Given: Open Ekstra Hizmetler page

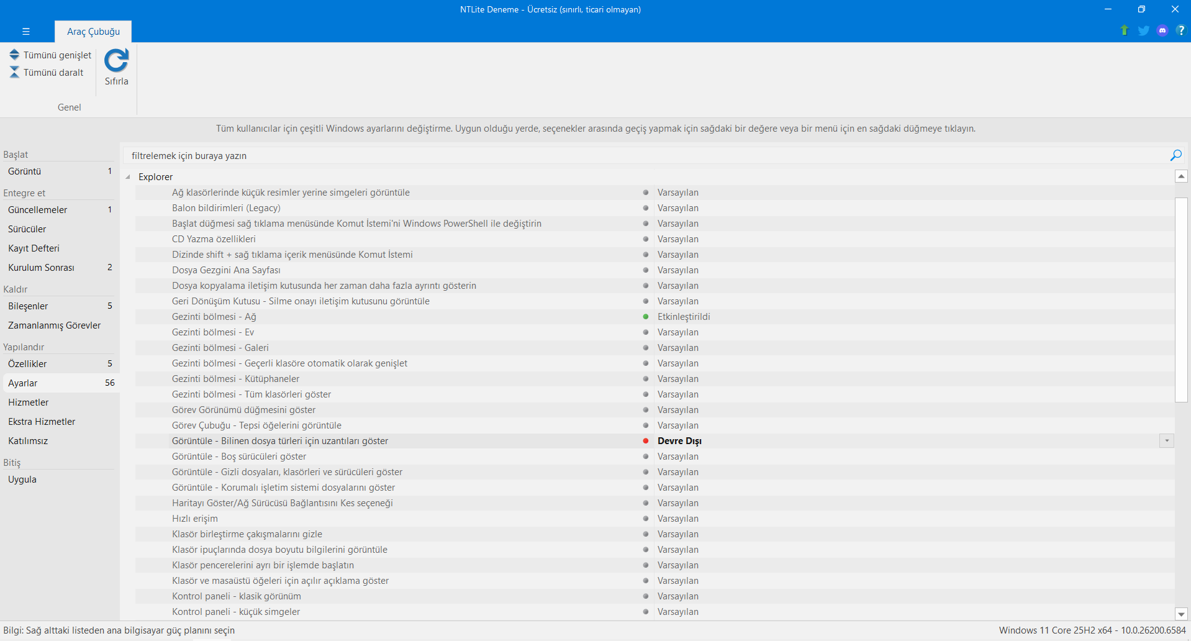Looking at the screenshot, I should tap(60, 422).
